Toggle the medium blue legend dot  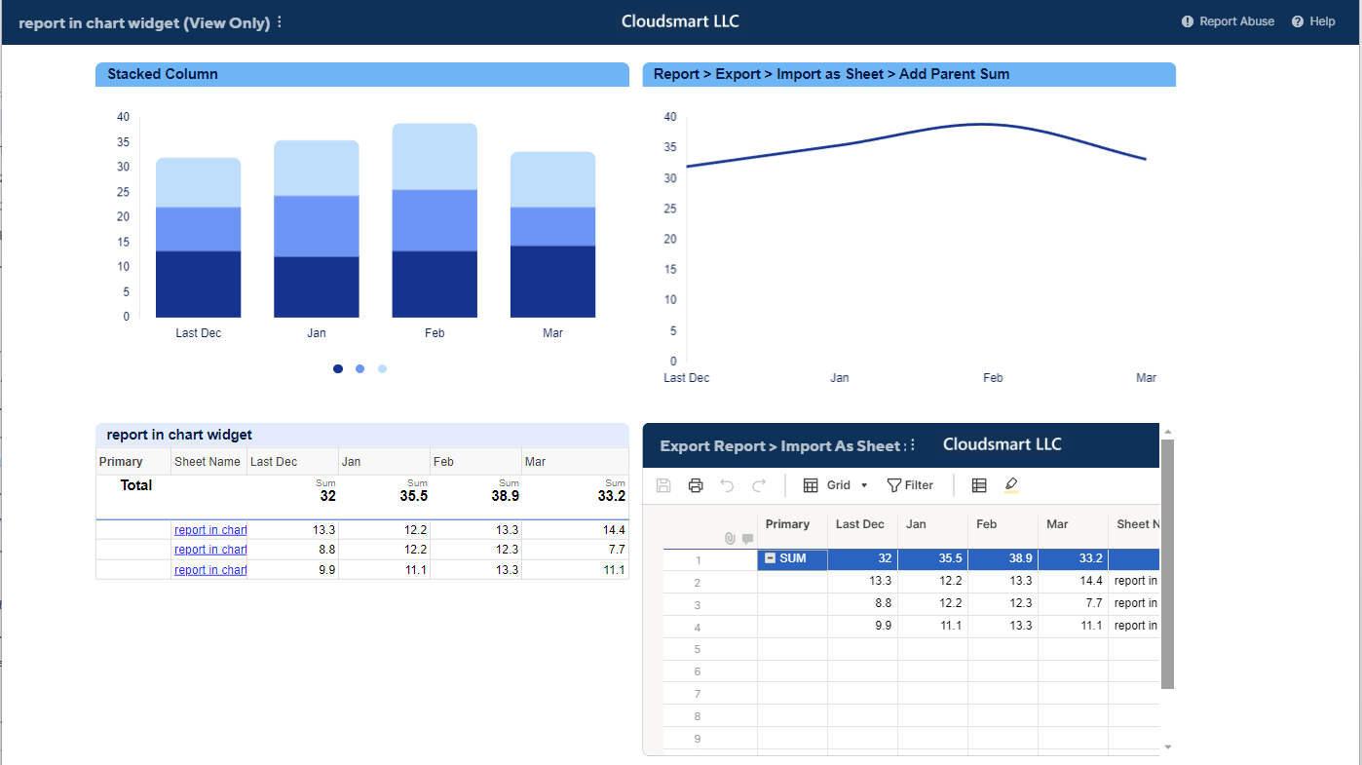tap(359, 368)
